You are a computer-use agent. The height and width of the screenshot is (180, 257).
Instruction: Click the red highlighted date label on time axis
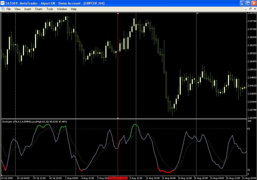click(x=118, y=178)
